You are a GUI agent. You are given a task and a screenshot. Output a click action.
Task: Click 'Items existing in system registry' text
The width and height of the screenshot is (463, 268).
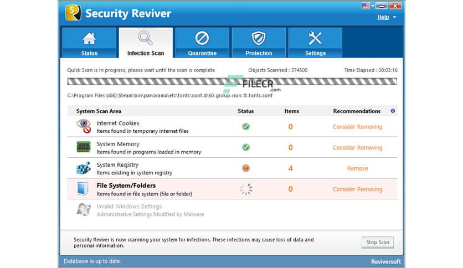point(135,173)
